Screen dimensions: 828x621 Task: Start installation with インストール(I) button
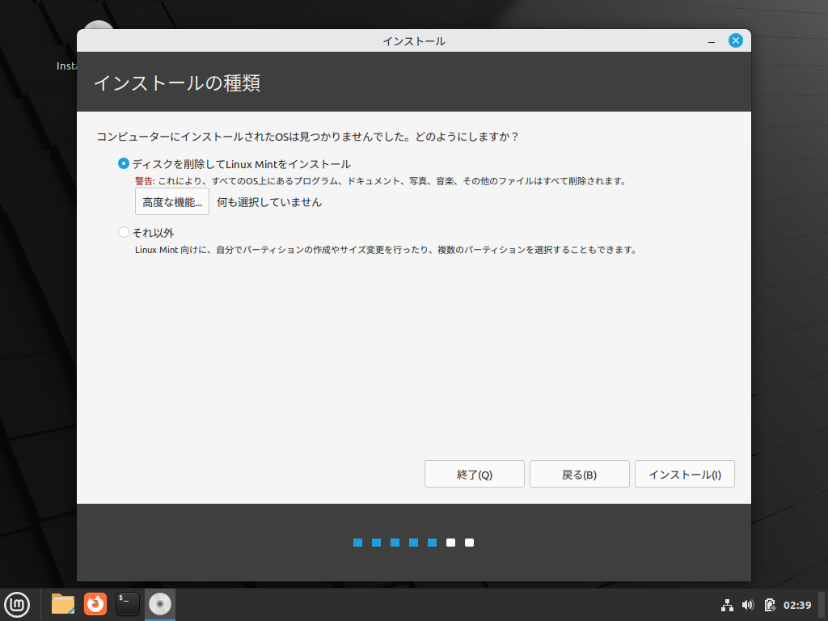pos(684,474)
